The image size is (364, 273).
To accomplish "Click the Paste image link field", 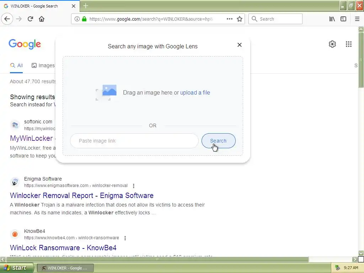I will [x=134, y=141].
